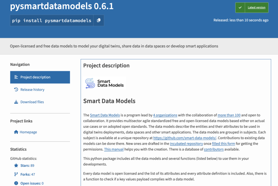Click the Release history clock icon
Screen dimensions: 278x186
coord(16,90)
